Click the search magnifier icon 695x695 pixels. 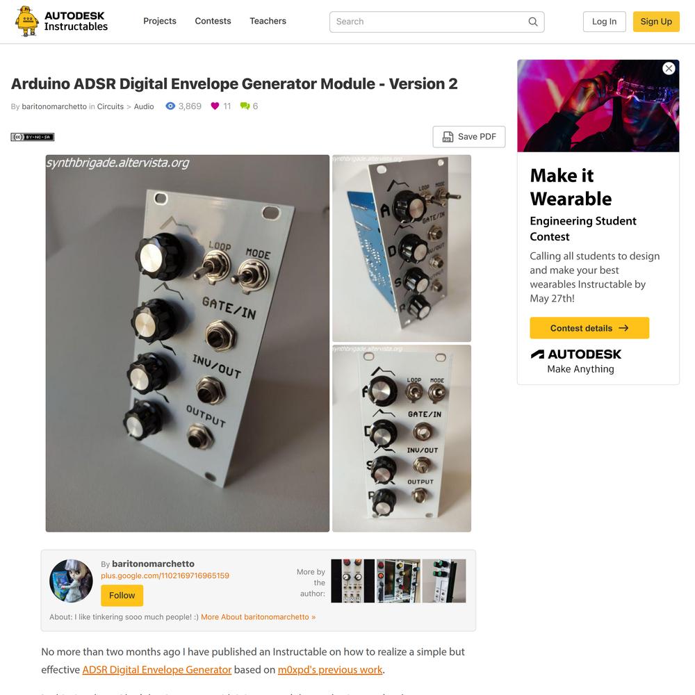pyautogui.click(x=533, y=22)
